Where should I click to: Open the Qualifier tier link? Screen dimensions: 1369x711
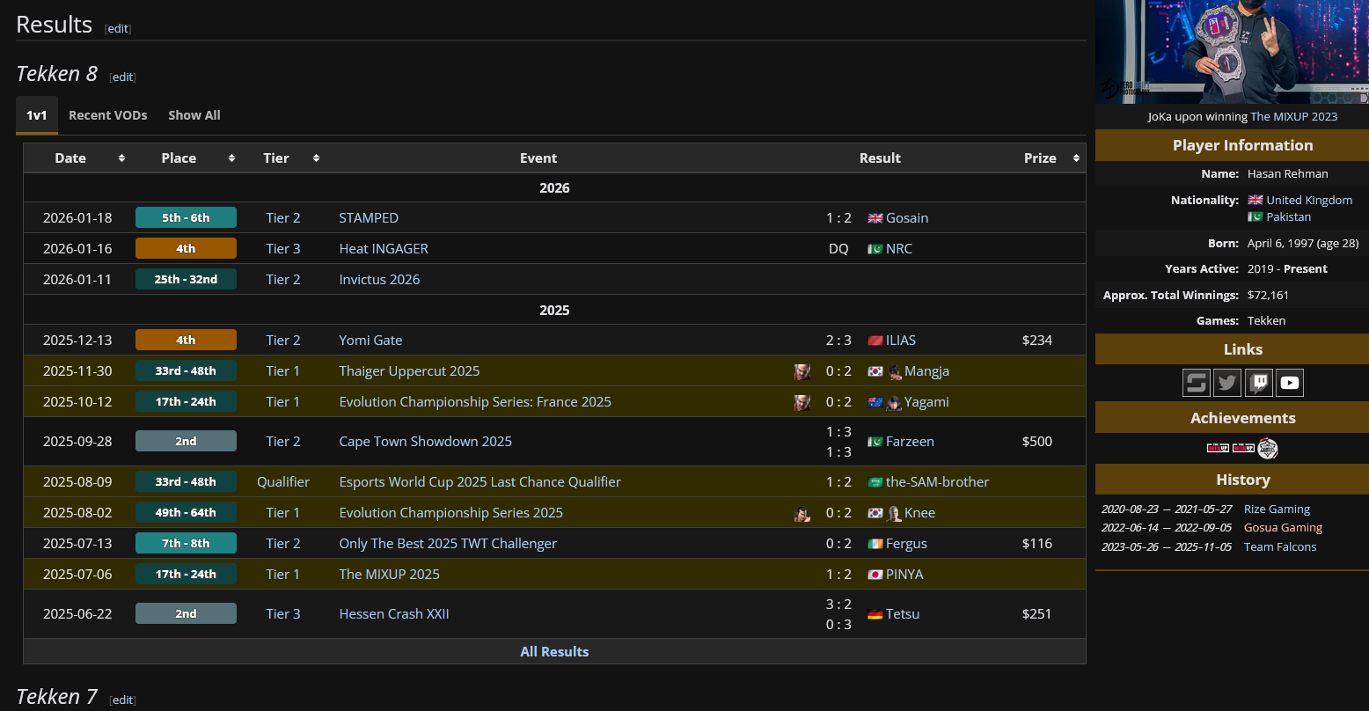pos(283,482)
